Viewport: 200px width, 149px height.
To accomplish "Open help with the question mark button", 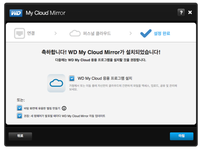I will click(181, 12).
